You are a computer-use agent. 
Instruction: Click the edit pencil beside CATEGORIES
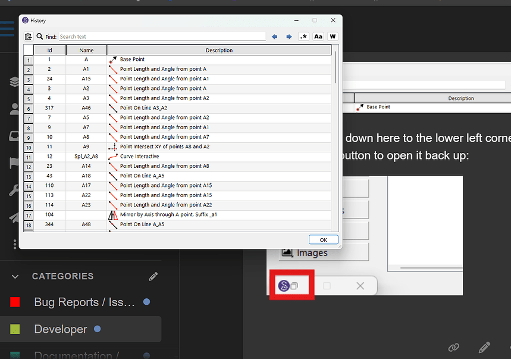point(153,276)
